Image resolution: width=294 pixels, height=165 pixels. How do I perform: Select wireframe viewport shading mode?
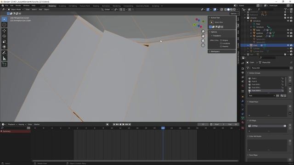click(x=226, y=9)
